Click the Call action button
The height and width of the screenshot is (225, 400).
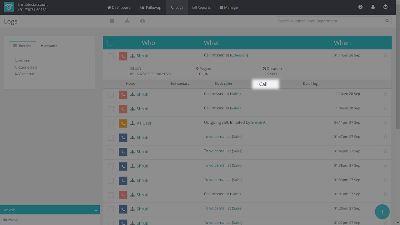(x=263, y=84)
